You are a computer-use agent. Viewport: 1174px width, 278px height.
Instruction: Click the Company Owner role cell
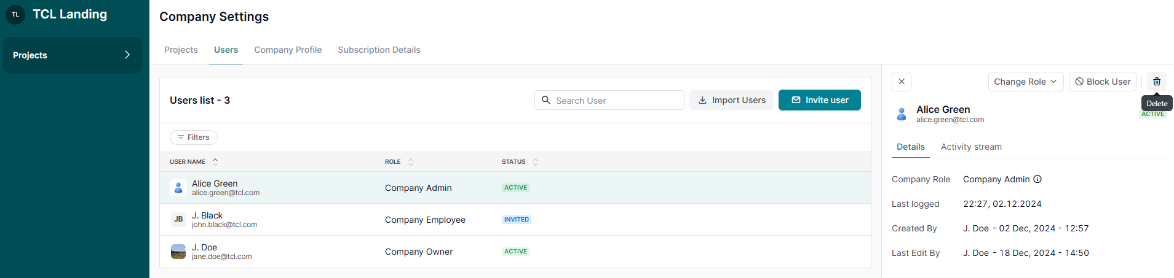tap(419, 252)
